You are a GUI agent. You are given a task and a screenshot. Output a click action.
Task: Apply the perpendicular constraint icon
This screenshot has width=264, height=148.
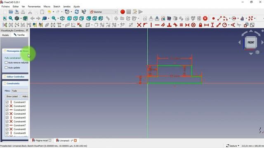169,25
